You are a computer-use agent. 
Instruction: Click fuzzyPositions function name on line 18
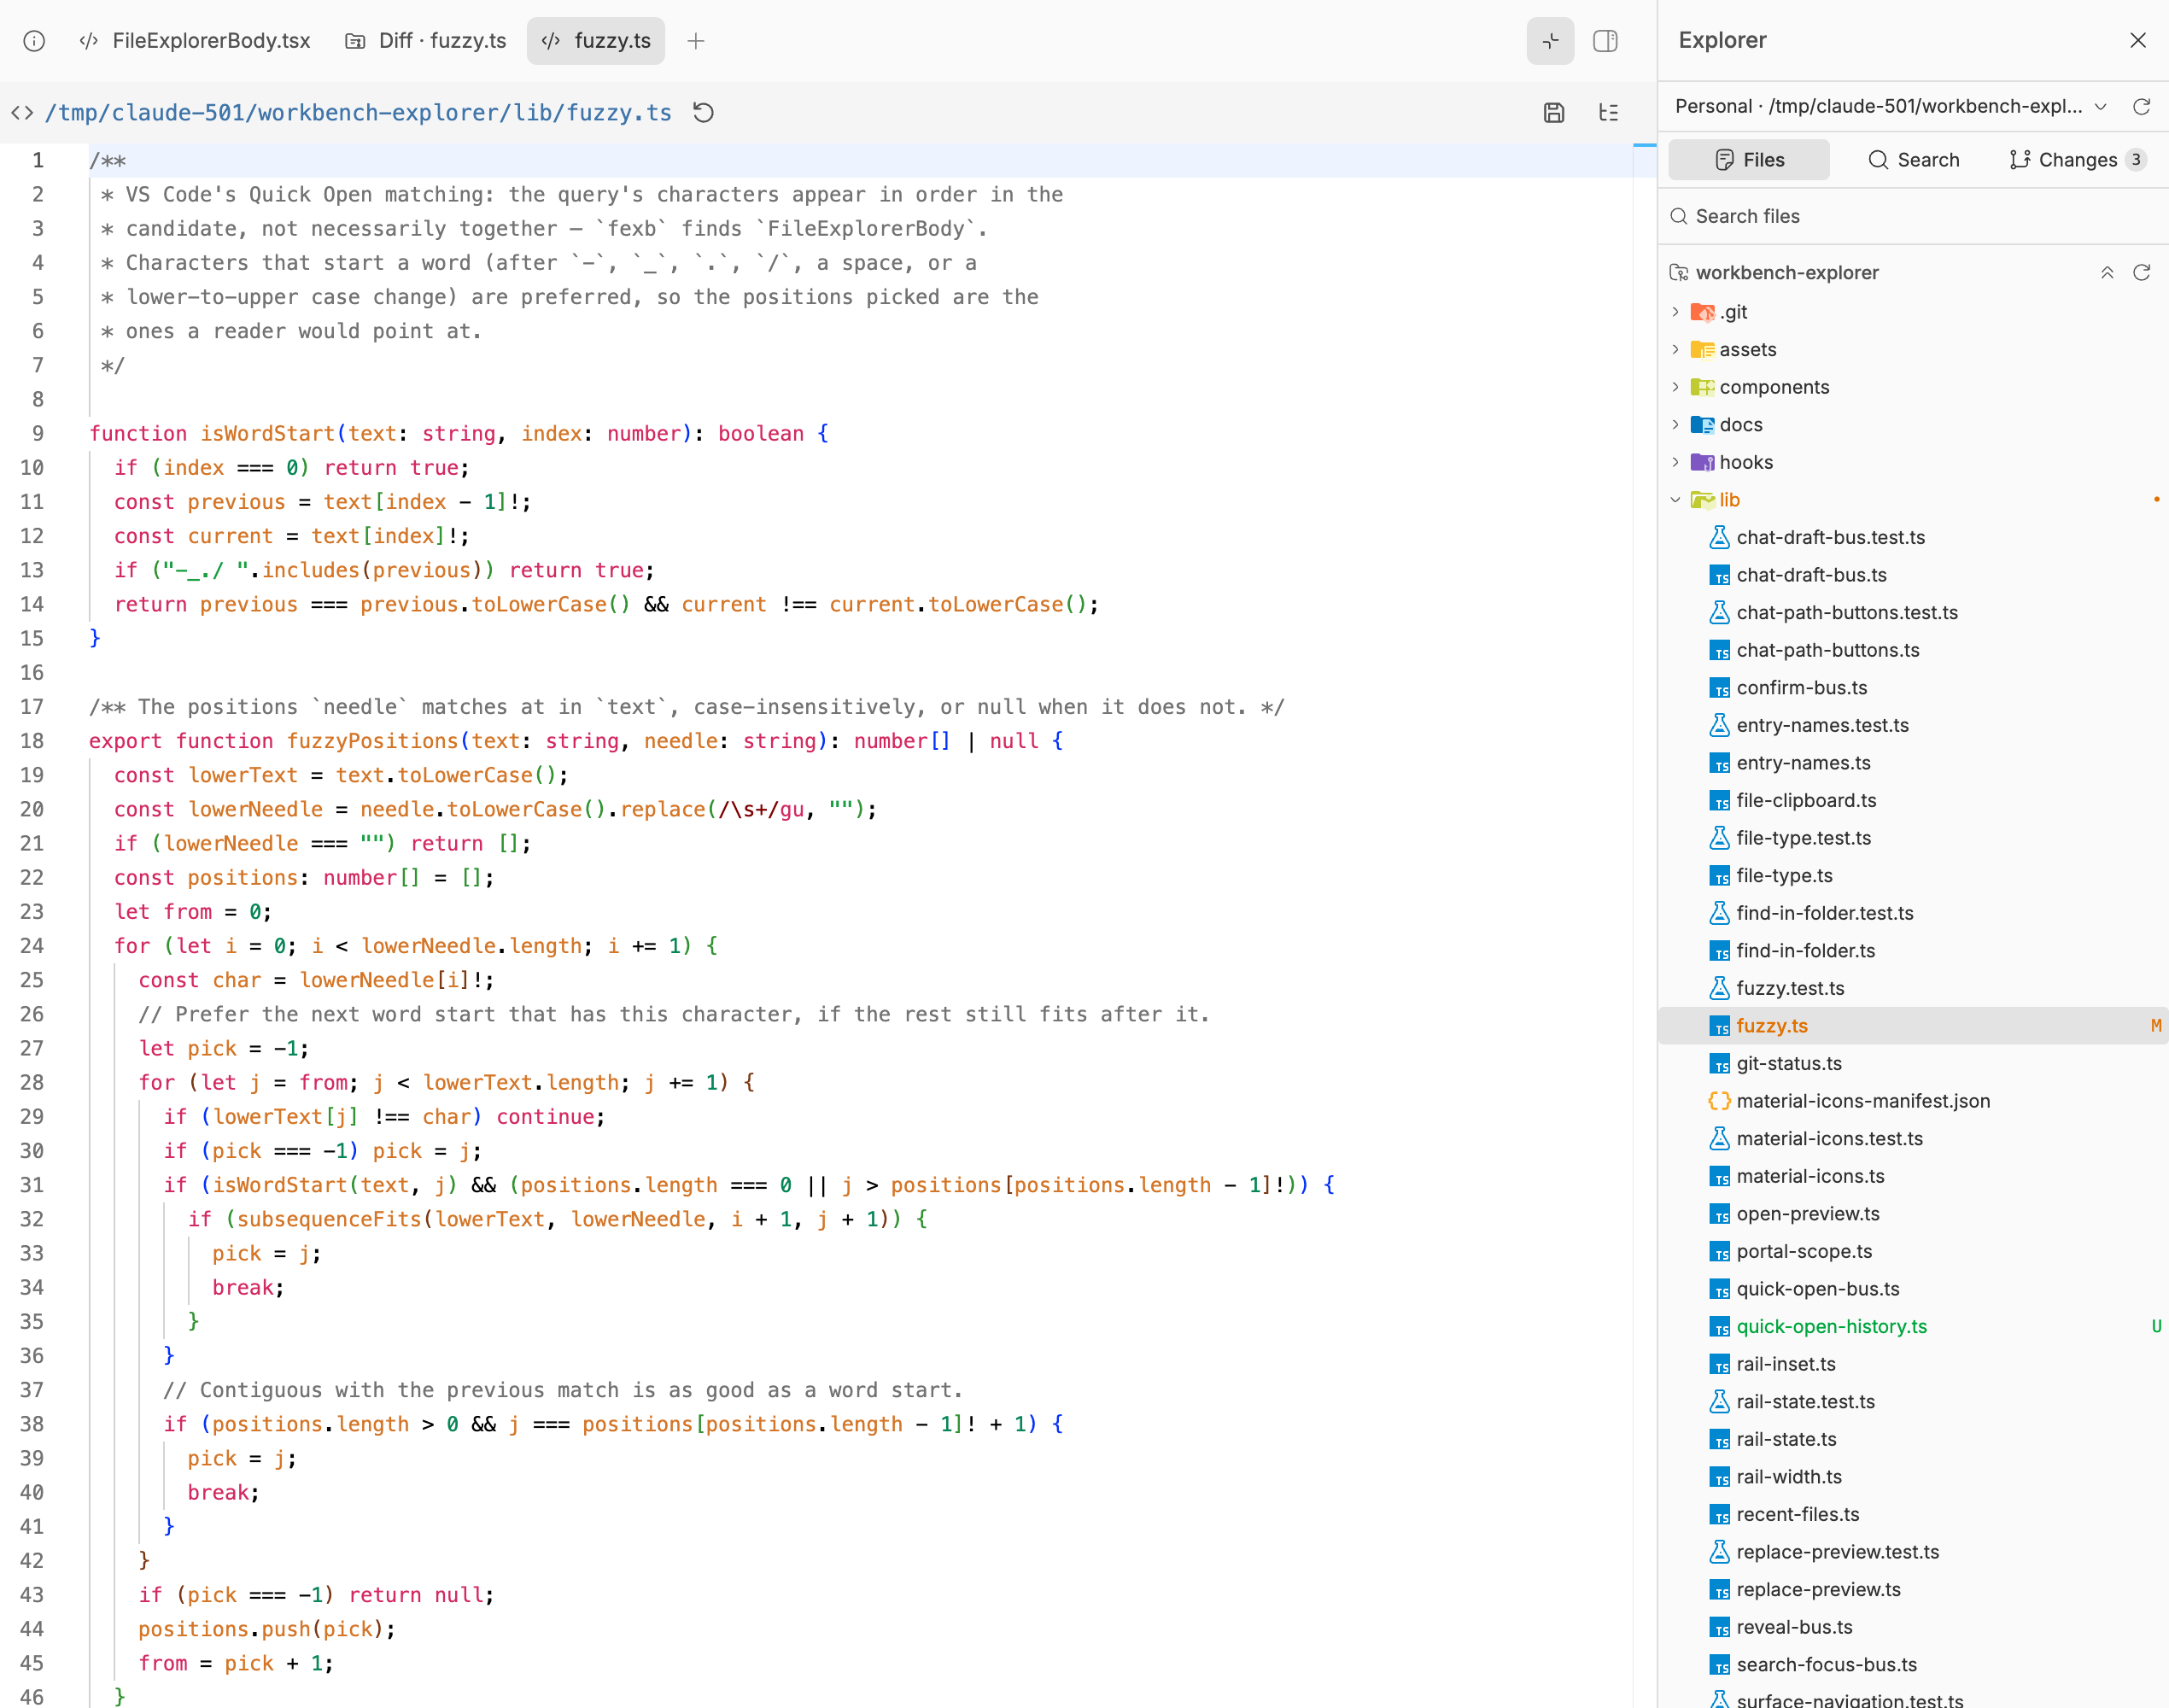click(372, 741)
